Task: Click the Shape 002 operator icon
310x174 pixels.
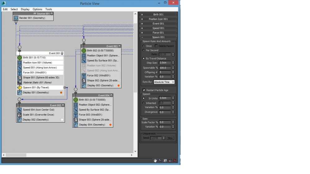Action: click(x=84, y=80)
